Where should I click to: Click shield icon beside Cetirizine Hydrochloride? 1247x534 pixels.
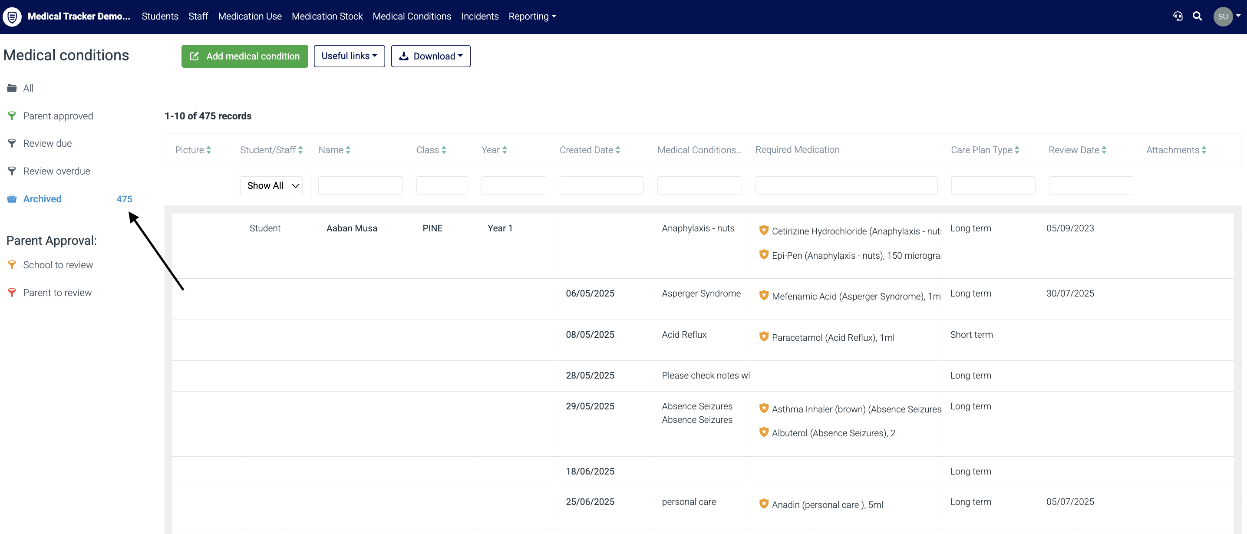click(x=764, y=230)
